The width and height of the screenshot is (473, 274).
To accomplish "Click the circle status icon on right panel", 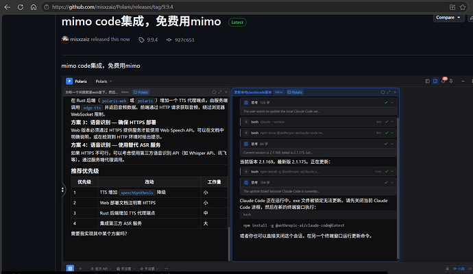I will click(383, 92).
